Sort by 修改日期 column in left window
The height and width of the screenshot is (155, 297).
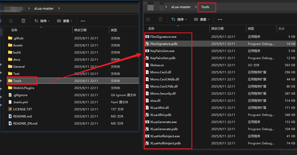80,30
